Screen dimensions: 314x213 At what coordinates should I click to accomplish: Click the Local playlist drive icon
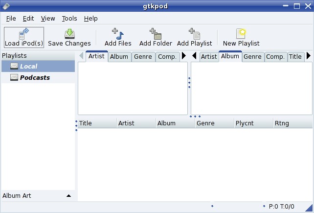tap(14, 66)
